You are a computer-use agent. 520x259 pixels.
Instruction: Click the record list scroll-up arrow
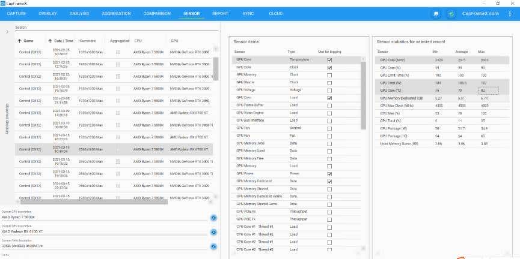(x=216, y=49)
